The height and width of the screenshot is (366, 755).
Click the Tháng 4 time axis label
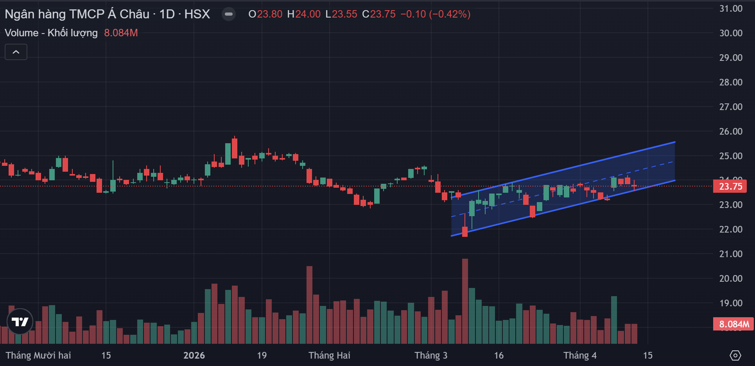coord(580,355)
